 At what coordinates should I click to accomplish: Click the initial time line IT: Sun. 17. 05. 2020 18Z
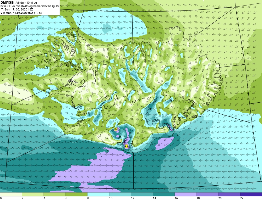coord(17,9)
